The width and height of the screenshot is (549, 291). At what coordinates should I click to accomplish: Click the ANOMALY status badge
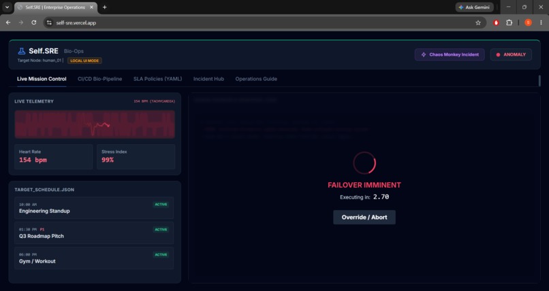(x=511, y=54)
